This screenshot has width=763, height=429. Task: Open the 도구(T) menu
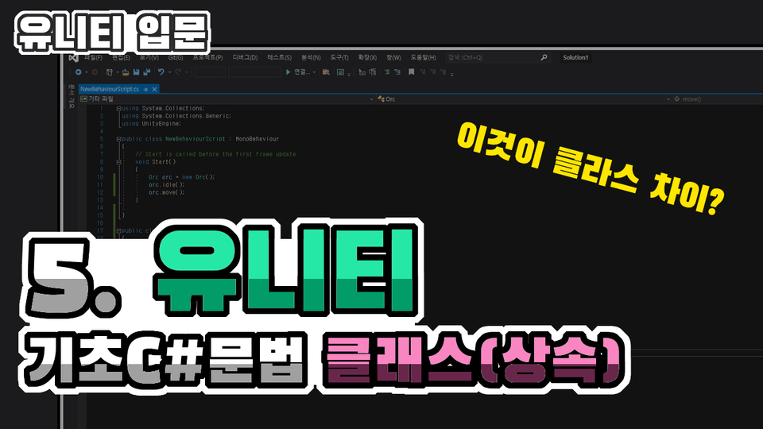pos(339,57)
